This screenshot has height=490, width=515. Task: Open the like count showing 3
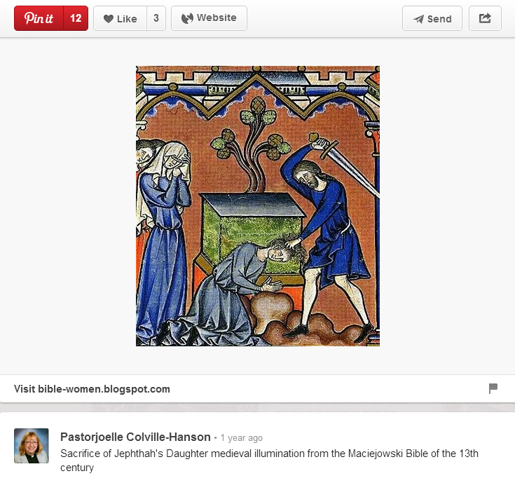click(156, 18)
